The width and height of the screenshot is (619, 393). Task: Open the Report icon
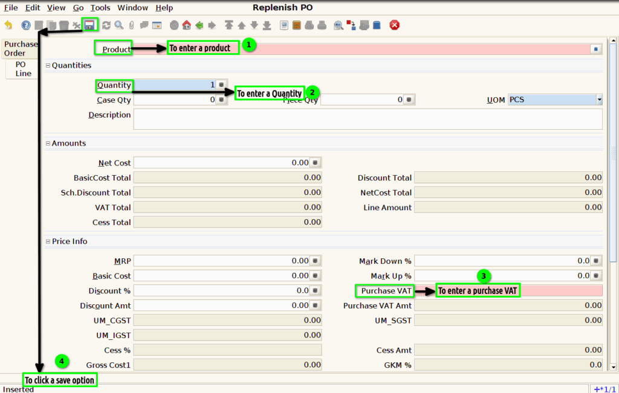tap(284, 25)
